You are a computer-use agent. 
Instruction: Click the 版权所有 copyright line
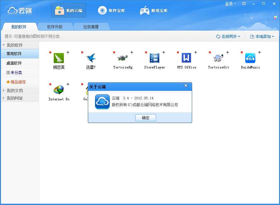click(x=145, y=105)
